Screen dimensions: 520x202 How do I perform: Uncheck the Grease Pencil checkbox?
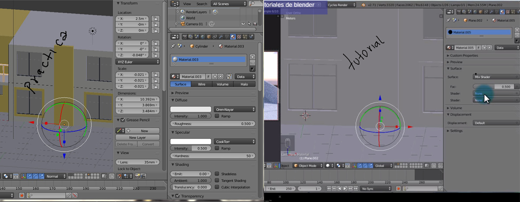(123, 120)
